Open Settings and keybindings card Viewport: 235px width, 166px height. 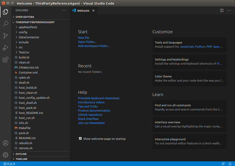[x=189, y=62]
